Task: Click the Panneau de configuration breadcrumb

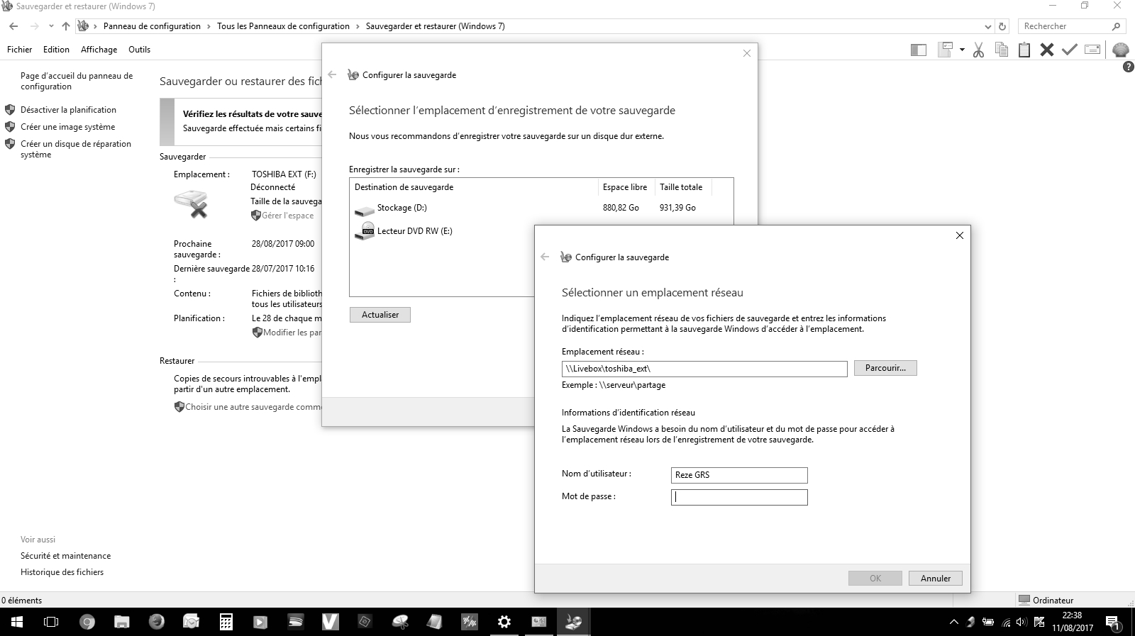Action: click(152, 26)
